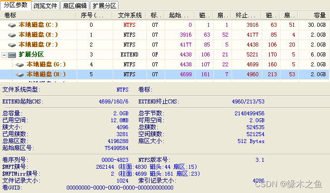Click the total clusters value 524535
330x193 pixels.
pos(255,127)
